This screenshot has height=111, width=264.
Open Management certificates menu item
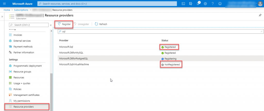(x=27, y=95)
